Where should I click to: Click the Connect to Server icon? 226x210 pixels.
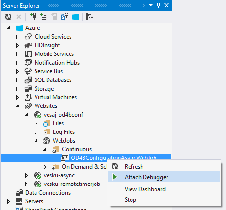(x=44, y=17)
